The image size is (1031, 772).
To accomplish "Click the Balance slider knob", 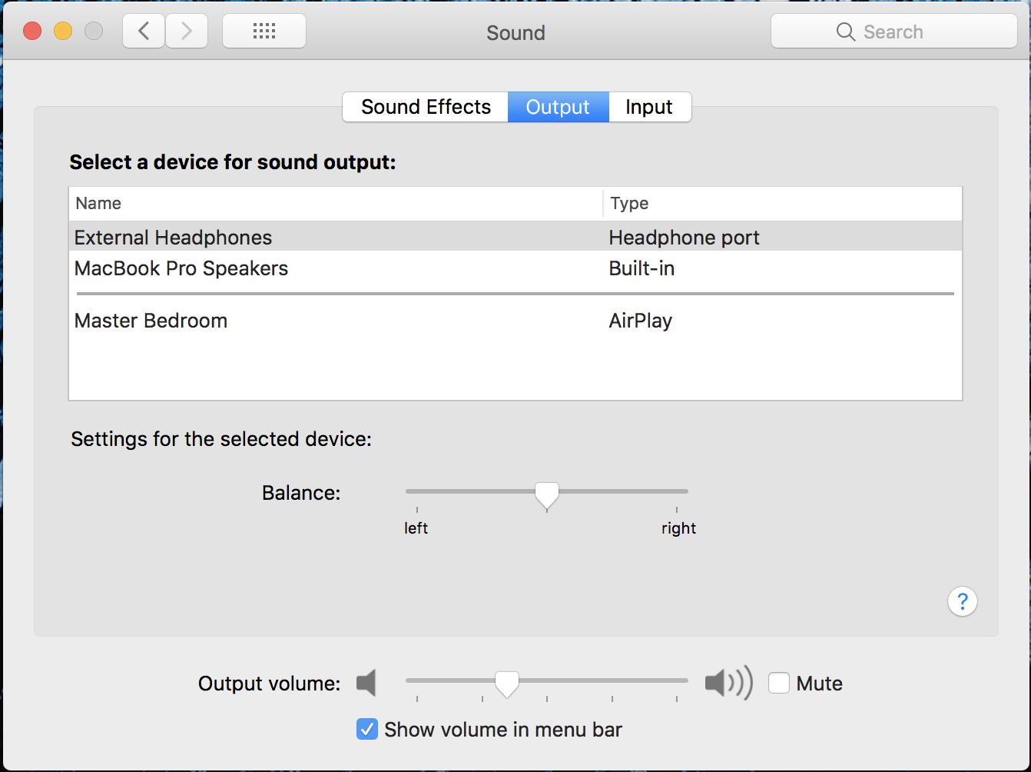I will [x=547, y=494].
